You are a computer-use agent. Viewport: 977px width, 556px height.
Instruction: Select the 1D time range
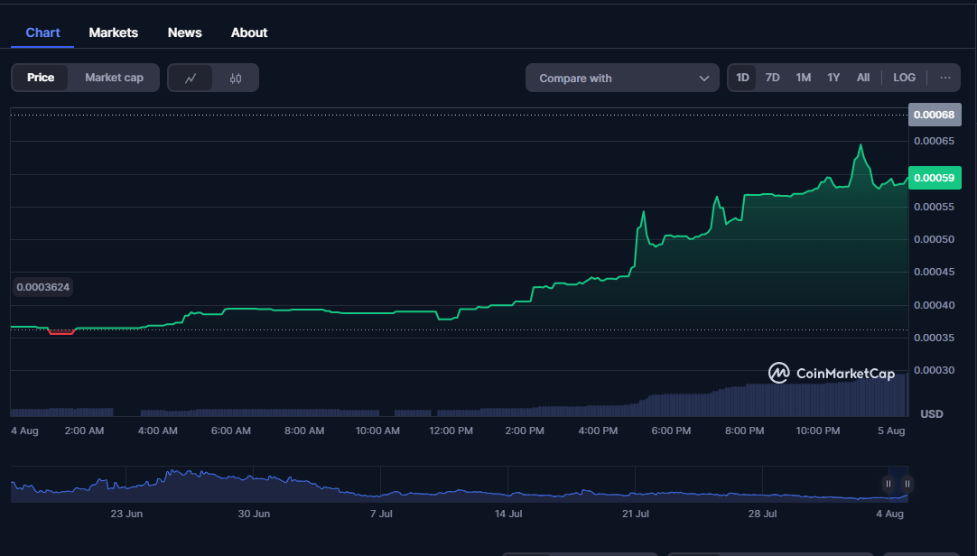[742, 78]
